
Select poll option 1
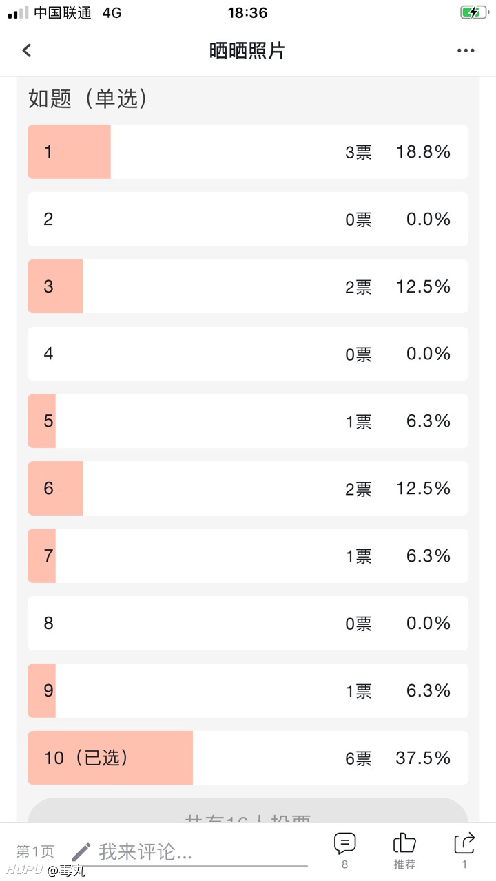[x=248, y=151]
